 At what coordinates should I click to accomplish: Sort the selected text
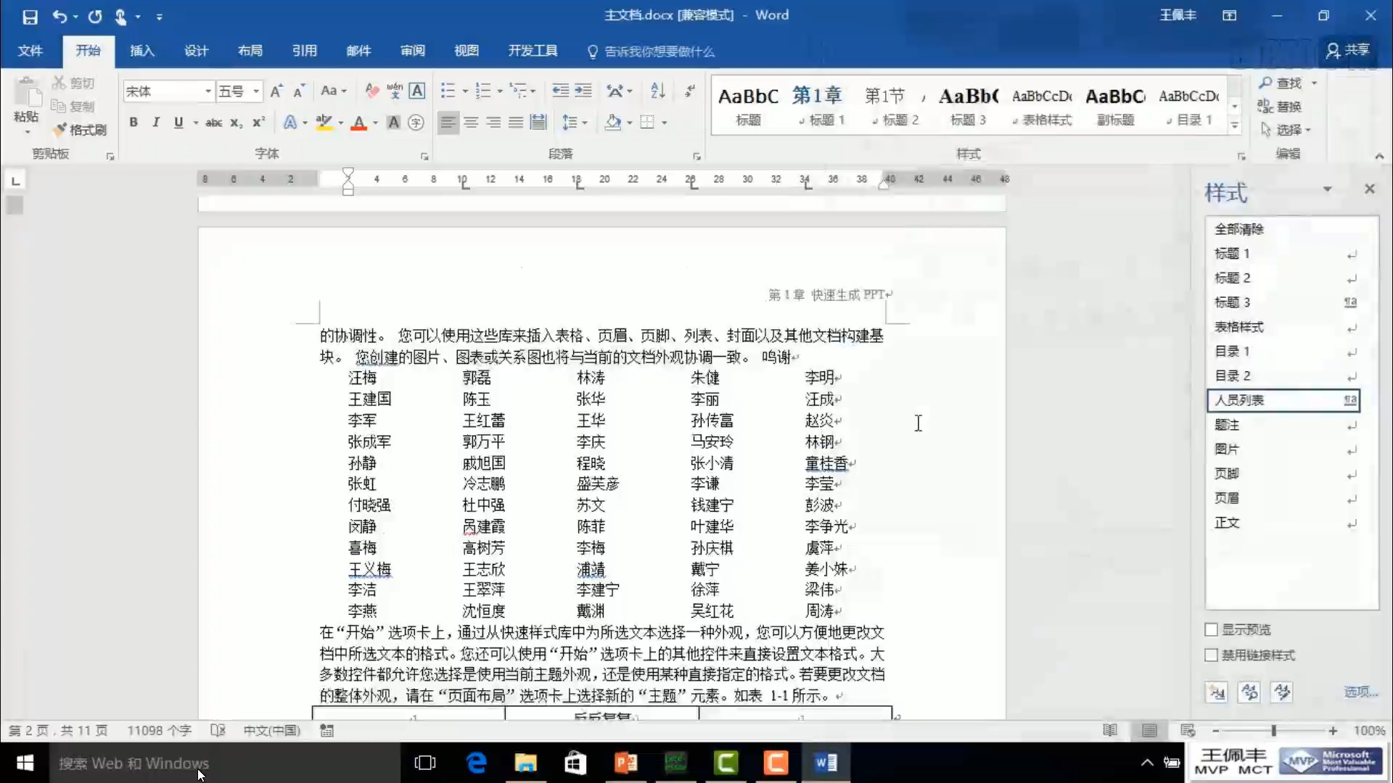point(658,91)
